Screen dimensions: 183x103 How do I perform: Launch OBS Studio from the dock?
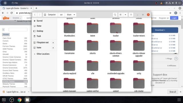[11, 100]
